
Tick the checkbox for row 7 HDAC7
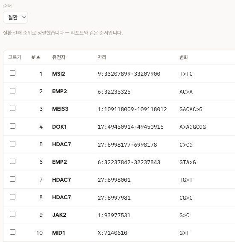[x=13, y=179]
